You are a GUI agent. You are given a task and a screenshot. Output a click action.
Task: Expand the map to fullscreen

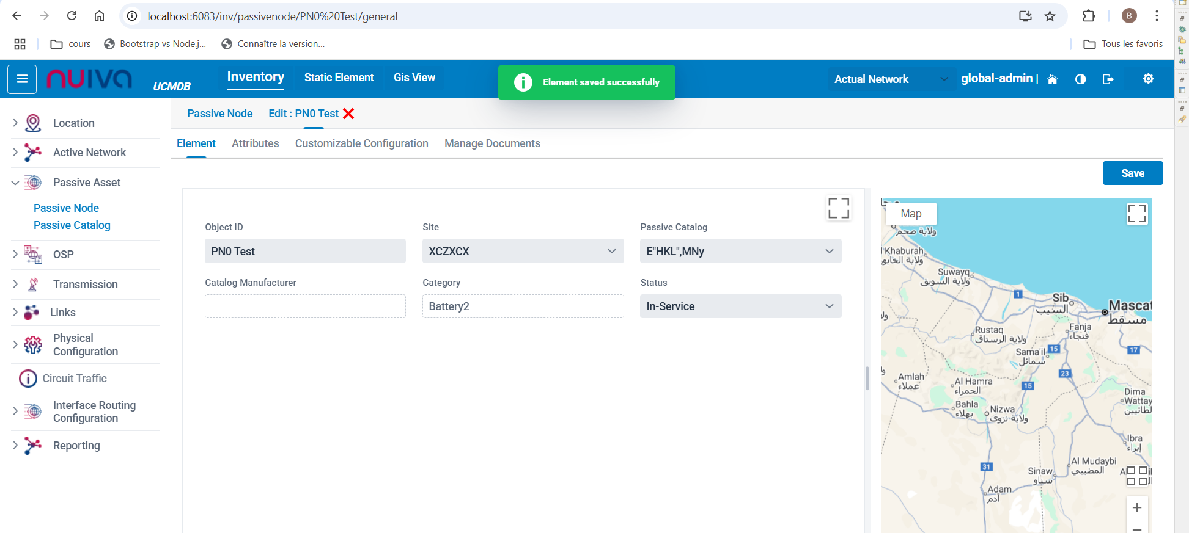1136,214
